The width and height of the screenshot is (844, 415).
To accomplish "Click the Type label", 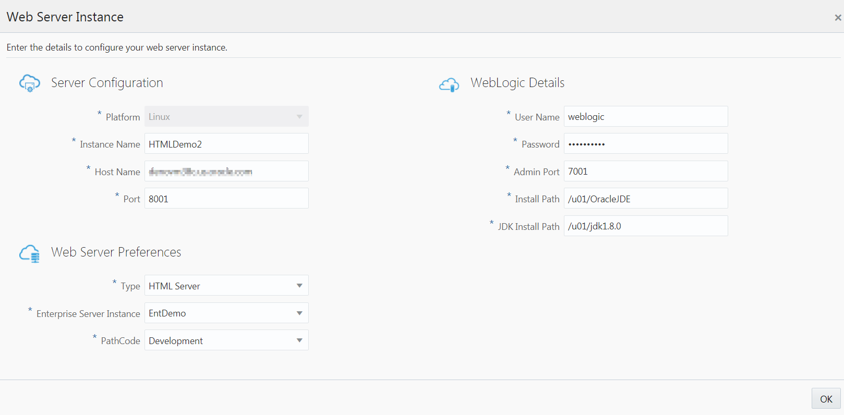I will 130,286.
